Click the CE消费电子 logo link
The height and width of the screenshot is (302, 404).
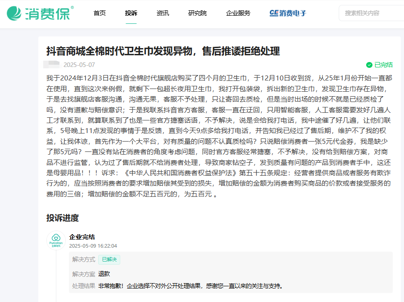[x=288, y=13]
